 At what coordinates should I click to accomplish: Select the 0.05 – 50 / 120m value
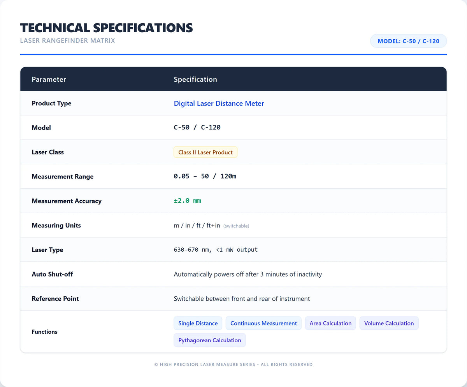tap(205, 176)
